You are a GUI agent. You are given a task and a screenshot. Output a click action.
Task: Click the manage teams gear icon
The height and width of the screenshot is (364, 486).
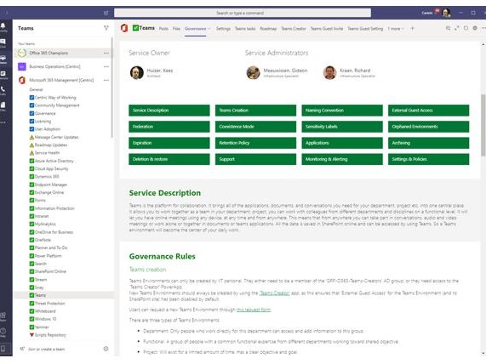(106, 349)
